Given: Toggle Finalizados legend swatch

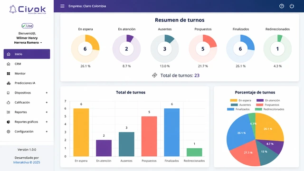Looking at the screenshot, I should click(x=230, y=109).
